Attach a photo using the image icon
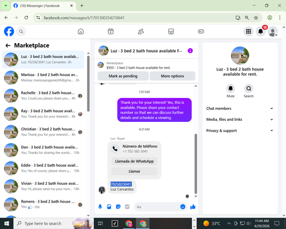This screenshot has width=286, height=229. pyautogui.click(x=109, y=207)
